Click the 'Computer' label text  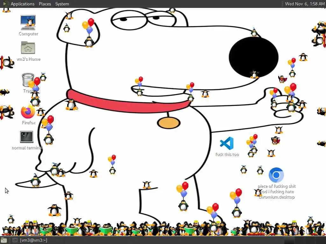tap(28, 34)
